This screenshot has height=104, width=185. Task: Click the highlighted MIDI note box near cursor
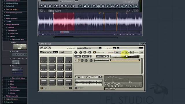[x=126, y=52]
